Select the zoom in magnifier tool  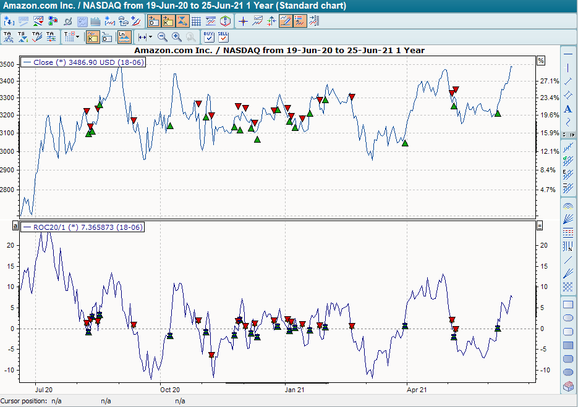click(176, 37)
